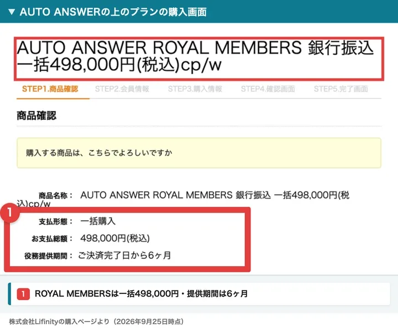398x332 pixels.
Task: Select the STEP5.完了画面 tab
Action: tap(341, 89)
